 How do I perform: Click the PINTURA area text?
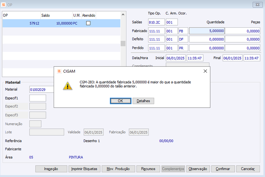[76, 157]
